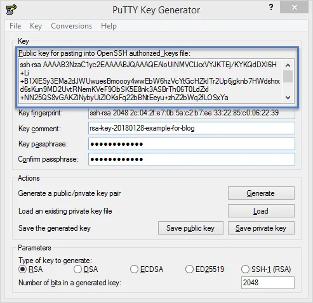Image resolution: width=313 pixels, height=303 pixels.
Task: Click Save public key button
Action: (190, 228)
